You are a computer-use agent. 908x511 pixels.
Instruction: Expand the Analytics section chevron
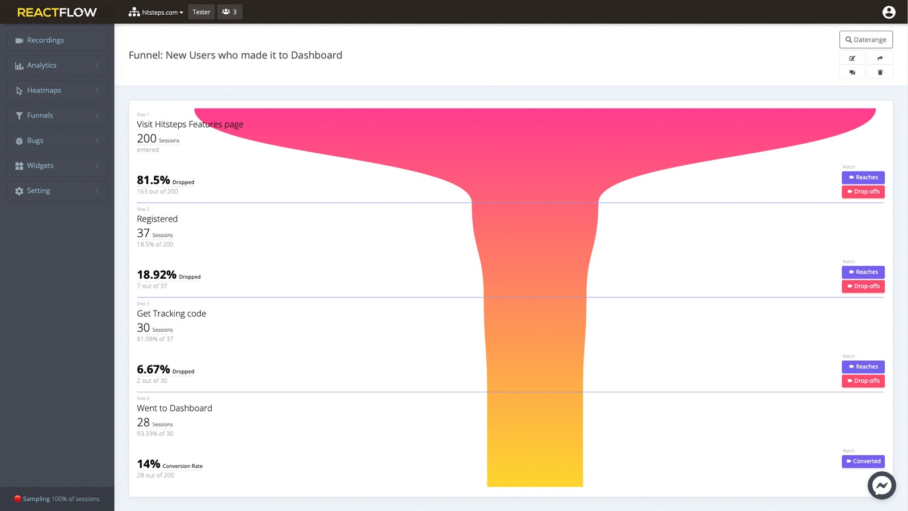[x=98, y=65]
